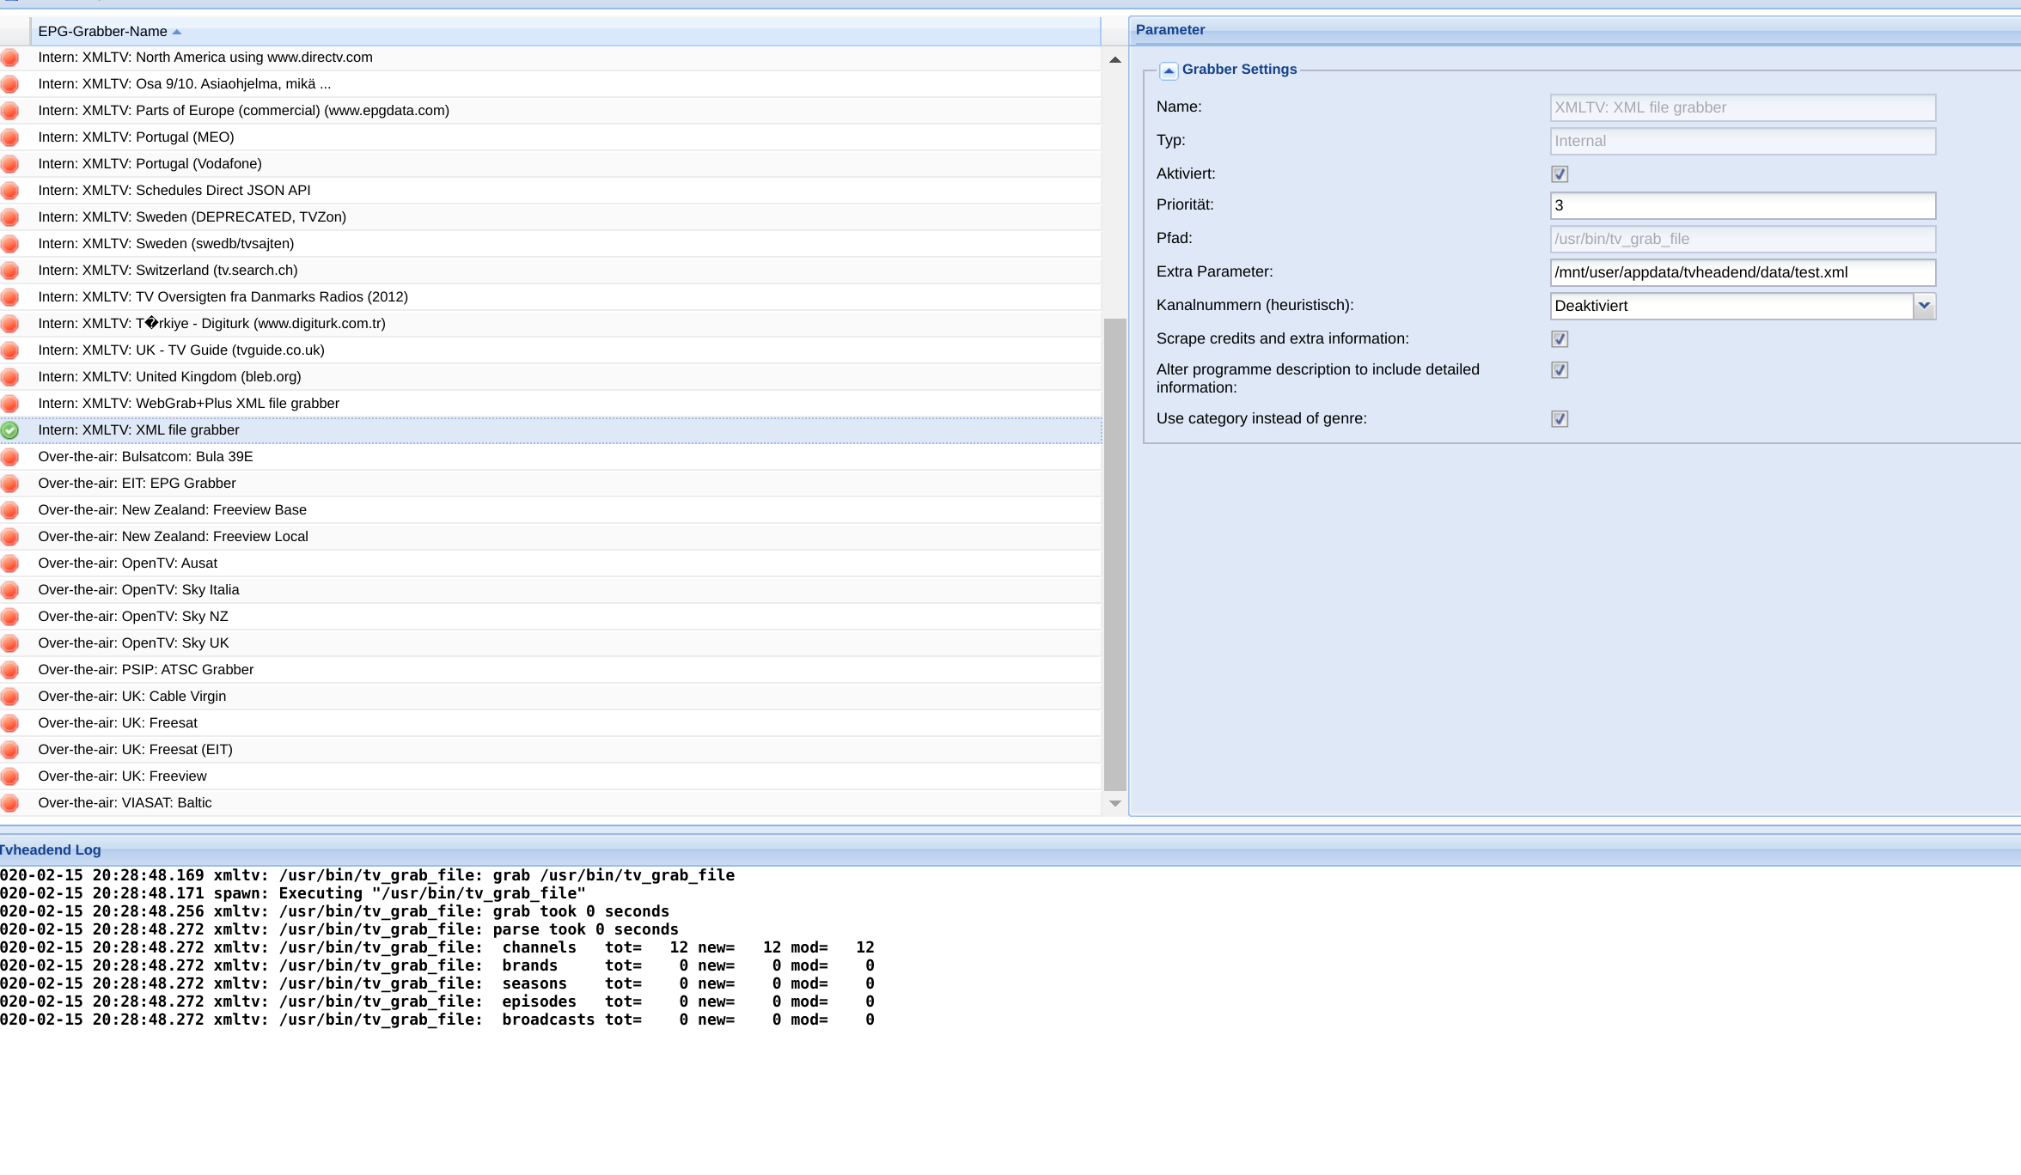Select row Over-the-air: New Zealand: Freeview Local
The height and width of the screenshot is (1175, 2021).
tap(551, 537)
